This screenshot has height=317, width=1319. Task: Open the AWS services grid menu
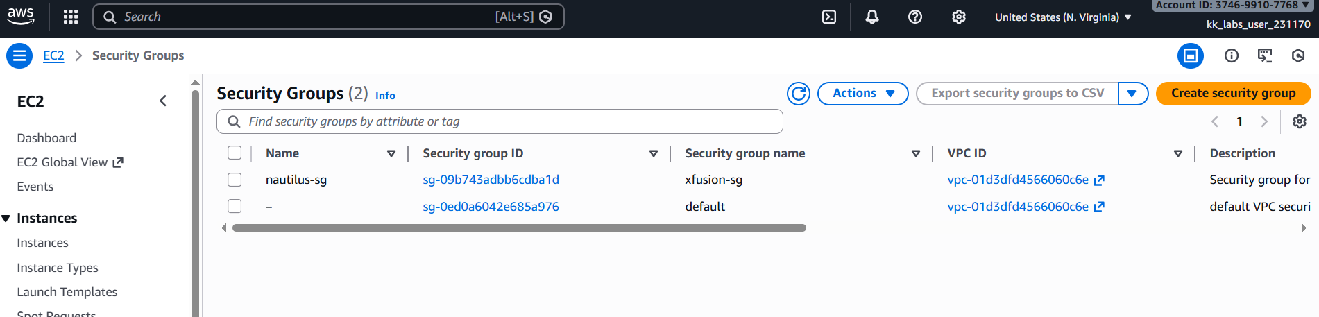[71, 17]
